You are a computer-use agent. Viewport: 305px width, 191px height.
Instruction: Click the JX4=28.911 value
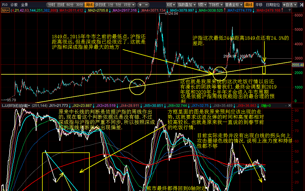coord(130,106)
